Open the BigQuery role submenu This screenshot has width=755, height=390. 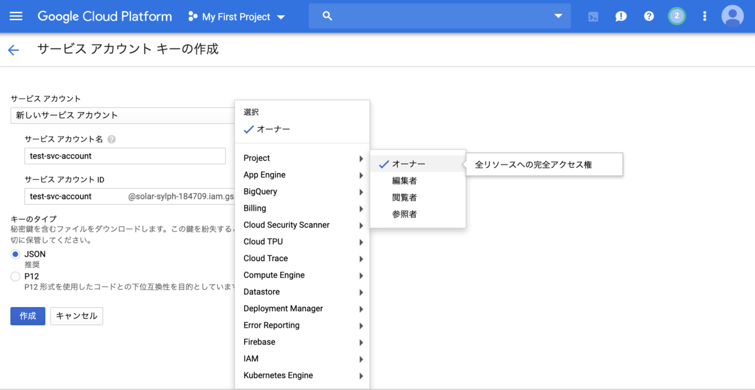pyautogui.click(x=302, y=191)
